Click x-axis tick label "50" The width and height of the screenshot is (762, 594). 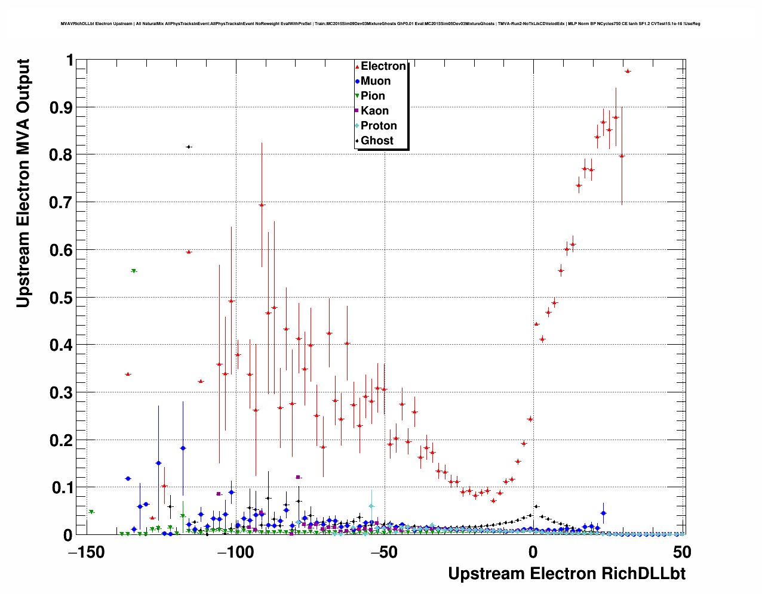682,550
